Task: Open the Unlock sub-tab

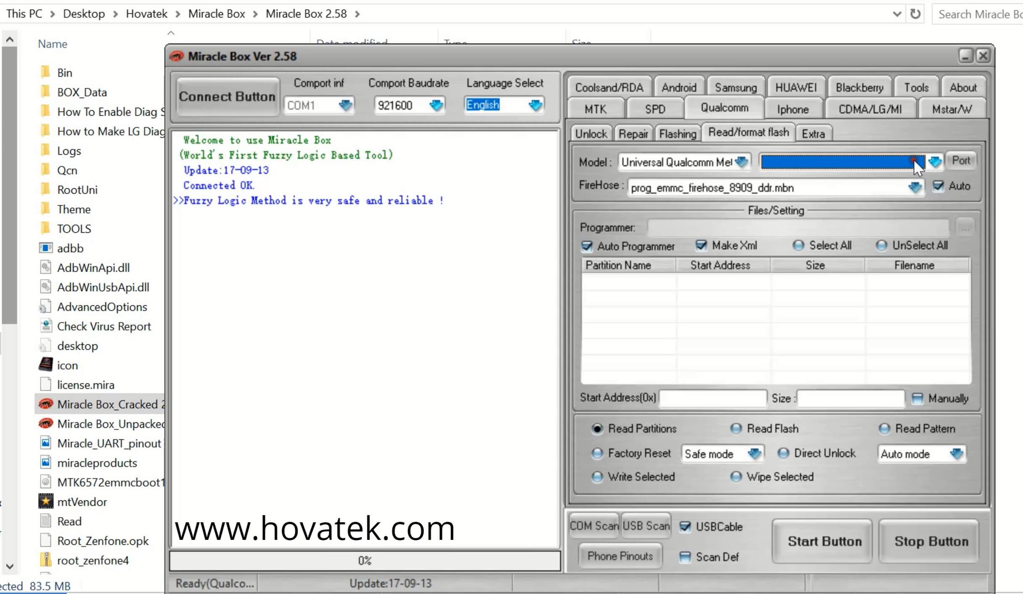Action: point(591,133)
